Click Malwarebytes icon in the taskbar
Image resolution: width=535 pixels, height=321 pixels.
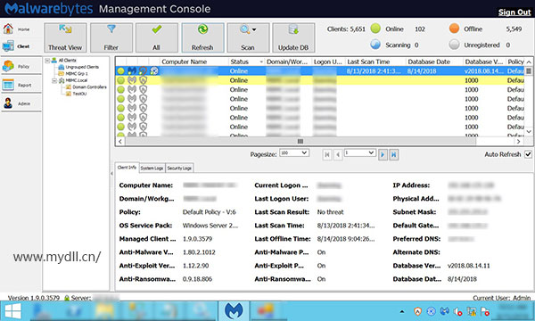click(234, 311)
